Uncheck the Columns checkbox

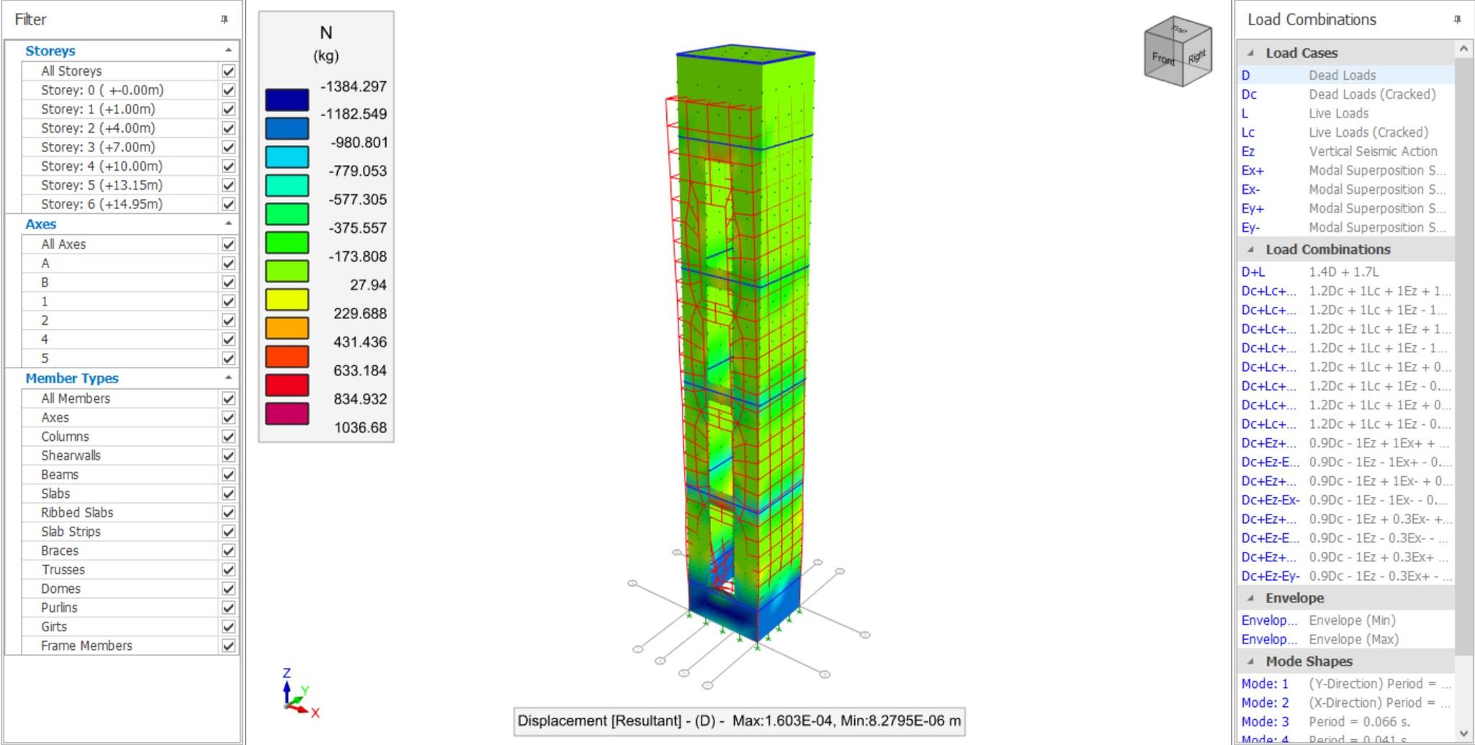tap(228, 437)
